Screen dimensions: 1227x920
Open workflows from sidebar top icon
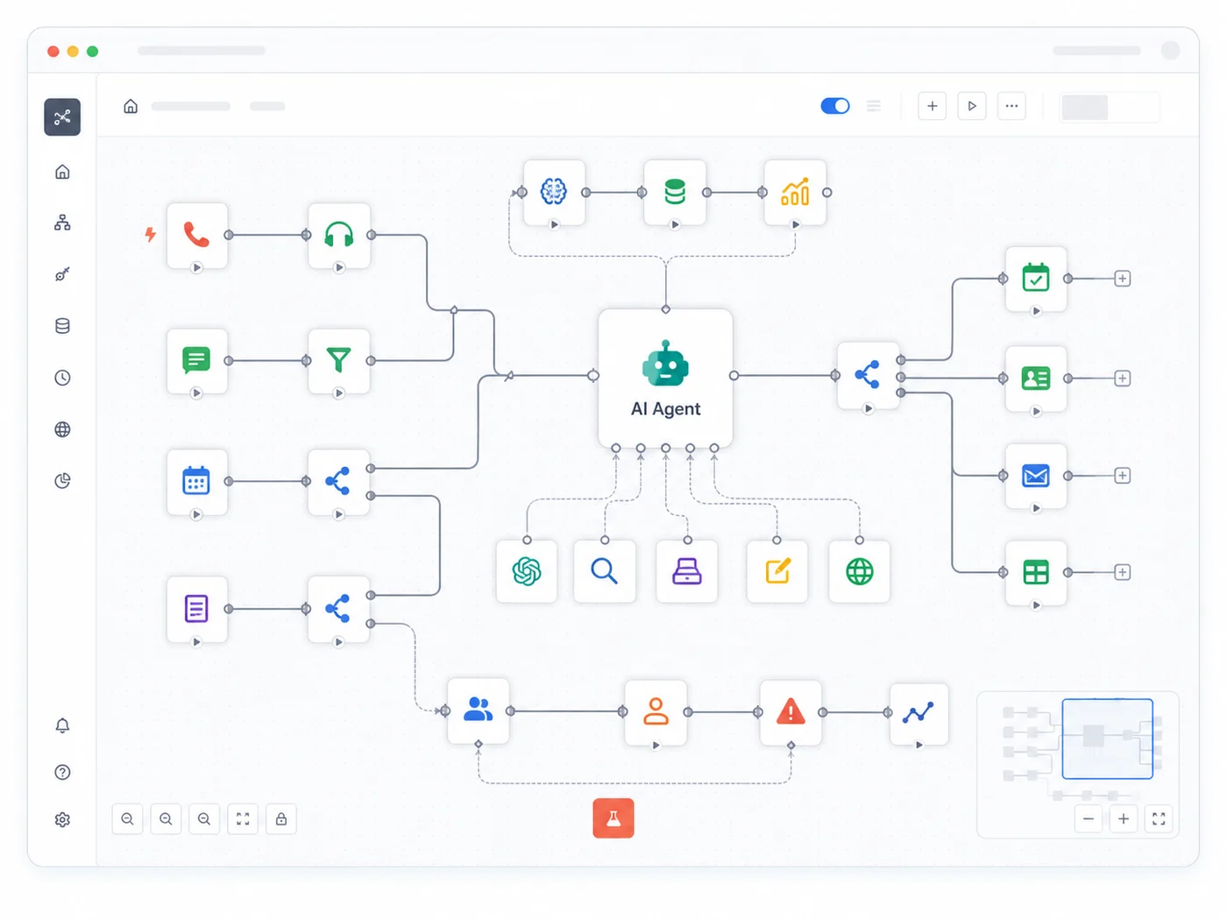[x=62, y=117]
